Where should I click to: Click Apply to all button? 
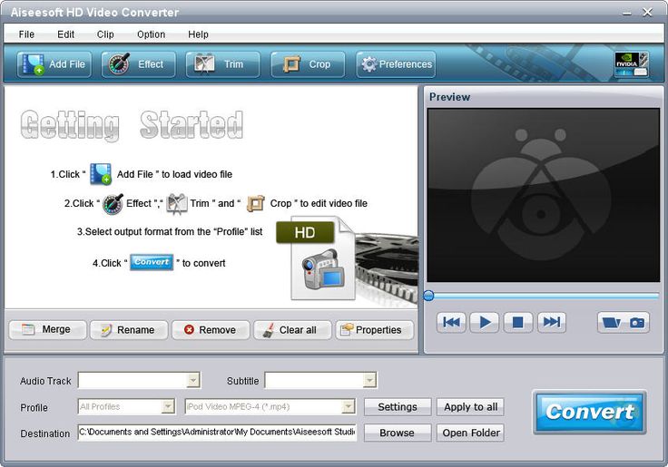point(470,407)
